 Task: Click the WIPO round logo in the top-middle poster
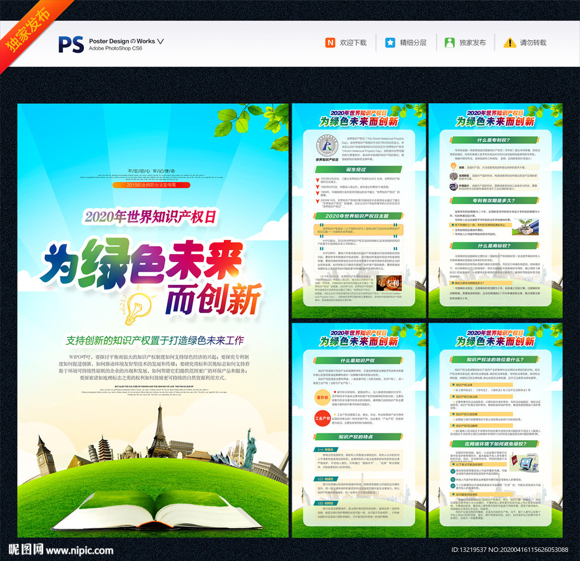(327, 146)
